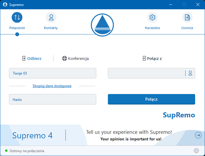The width and height of the screenshot is (205, 156).
Task: Open the Narzędzia gear icon
Action: (152, 17)
